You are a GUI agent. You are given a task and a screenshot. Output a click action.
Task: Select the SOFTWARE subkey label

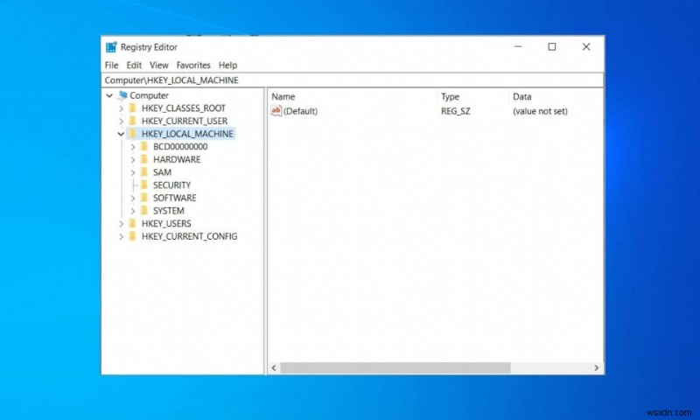[174, 198]
